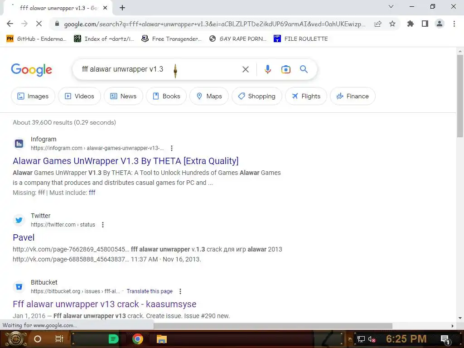Clear the Google search box text
Image resolution: width=464 pixels, height=348 pixels.
coord(245,69)
